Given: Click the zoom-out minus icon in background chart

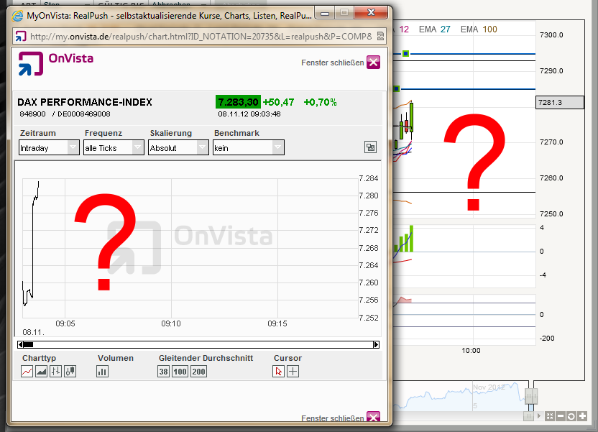Looking at the screenshot, I should tap(561, 416).
